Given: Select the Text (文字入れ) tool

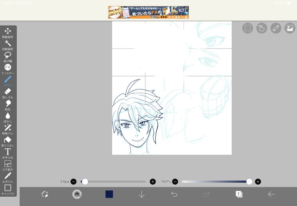Looking at the screenshot, I should (8, 154).
